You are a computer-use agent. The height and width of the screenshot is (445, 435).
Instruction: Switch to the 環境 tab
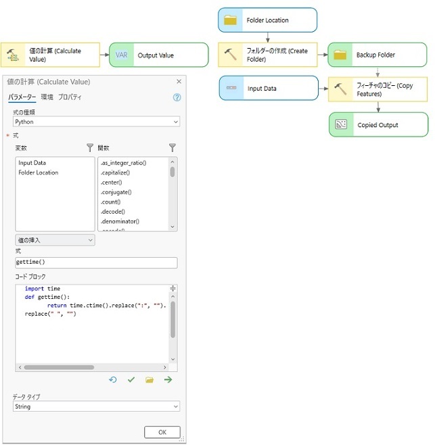(47, 97)
